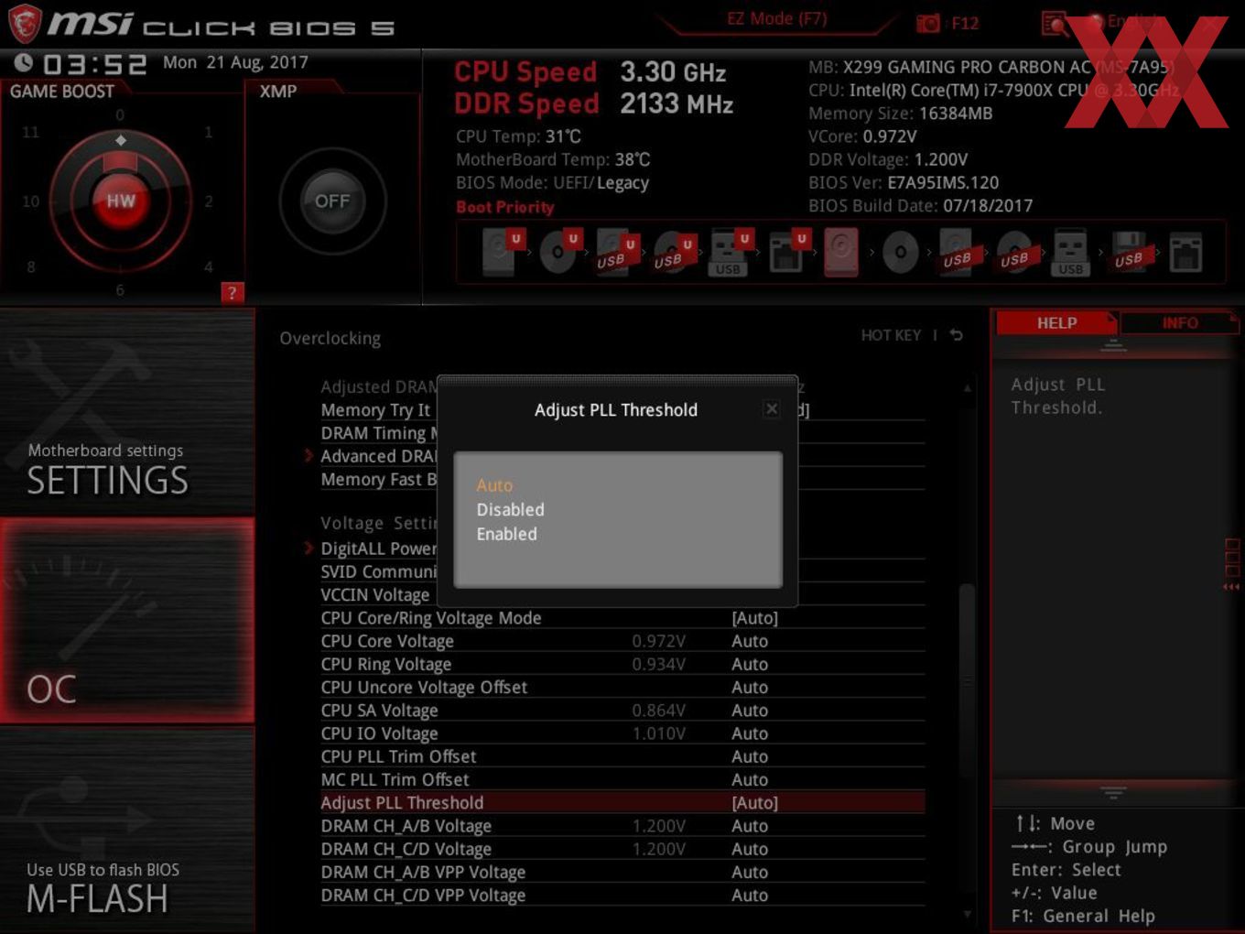Select the DRAM CH_C/D VPP Voltage row
This screenshot has height=934, width=1245.
[622, 896]
